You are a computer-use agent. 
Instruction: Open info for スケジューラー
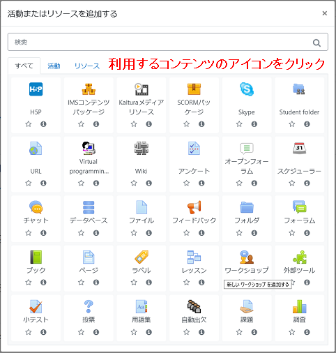[x=307, y=183]
